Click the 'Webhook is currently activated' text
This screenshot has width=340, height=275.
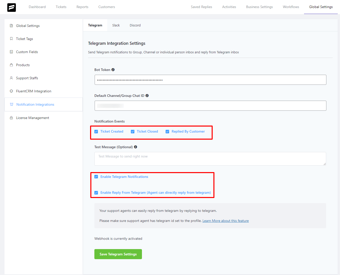tap(118, 239)
